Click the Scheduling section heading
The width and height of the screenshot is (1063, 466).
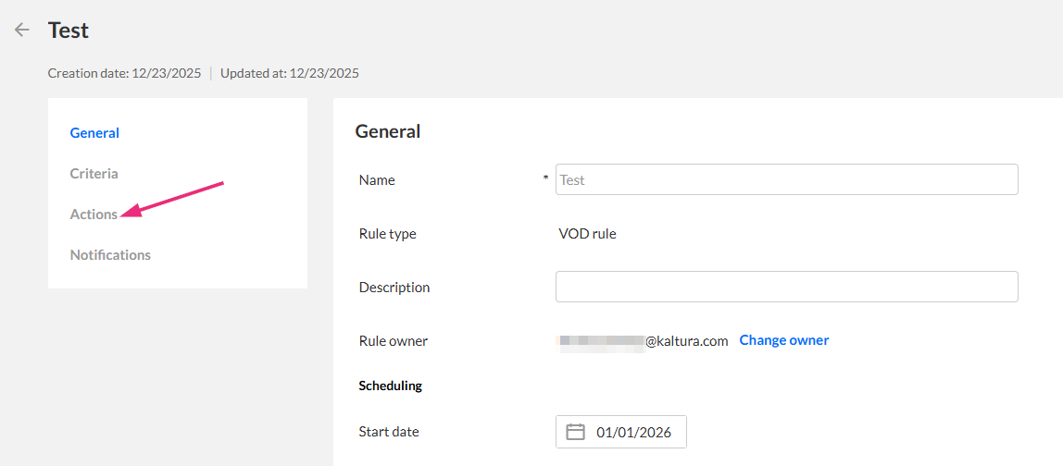click(390, 386)
